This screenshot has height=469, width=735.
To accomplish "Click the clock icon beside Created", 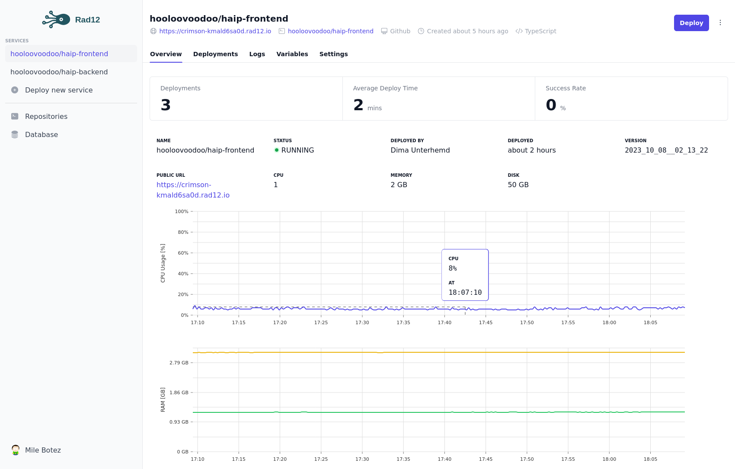I will (421, 31).
